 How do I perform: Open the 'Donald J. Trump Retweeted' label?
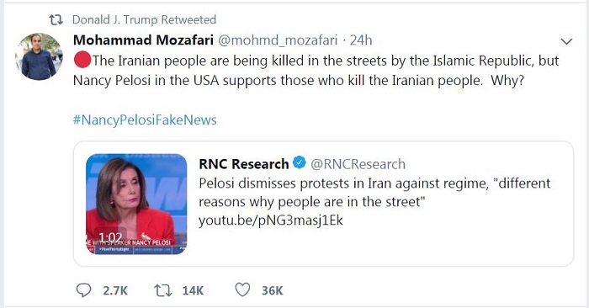click(144, 19)
